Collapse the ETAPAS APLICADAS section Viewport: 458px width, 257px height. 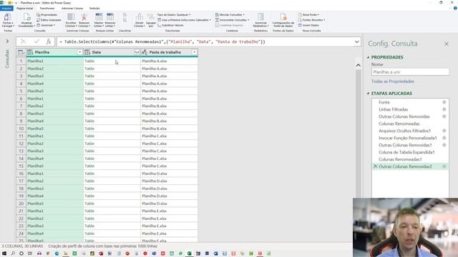click(368, 94)
